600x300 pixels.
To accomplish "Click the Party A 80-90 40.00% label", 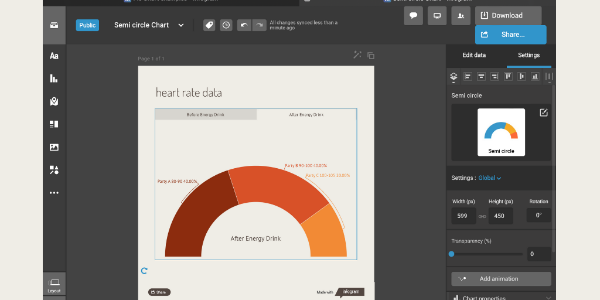I will pos(177,182).
